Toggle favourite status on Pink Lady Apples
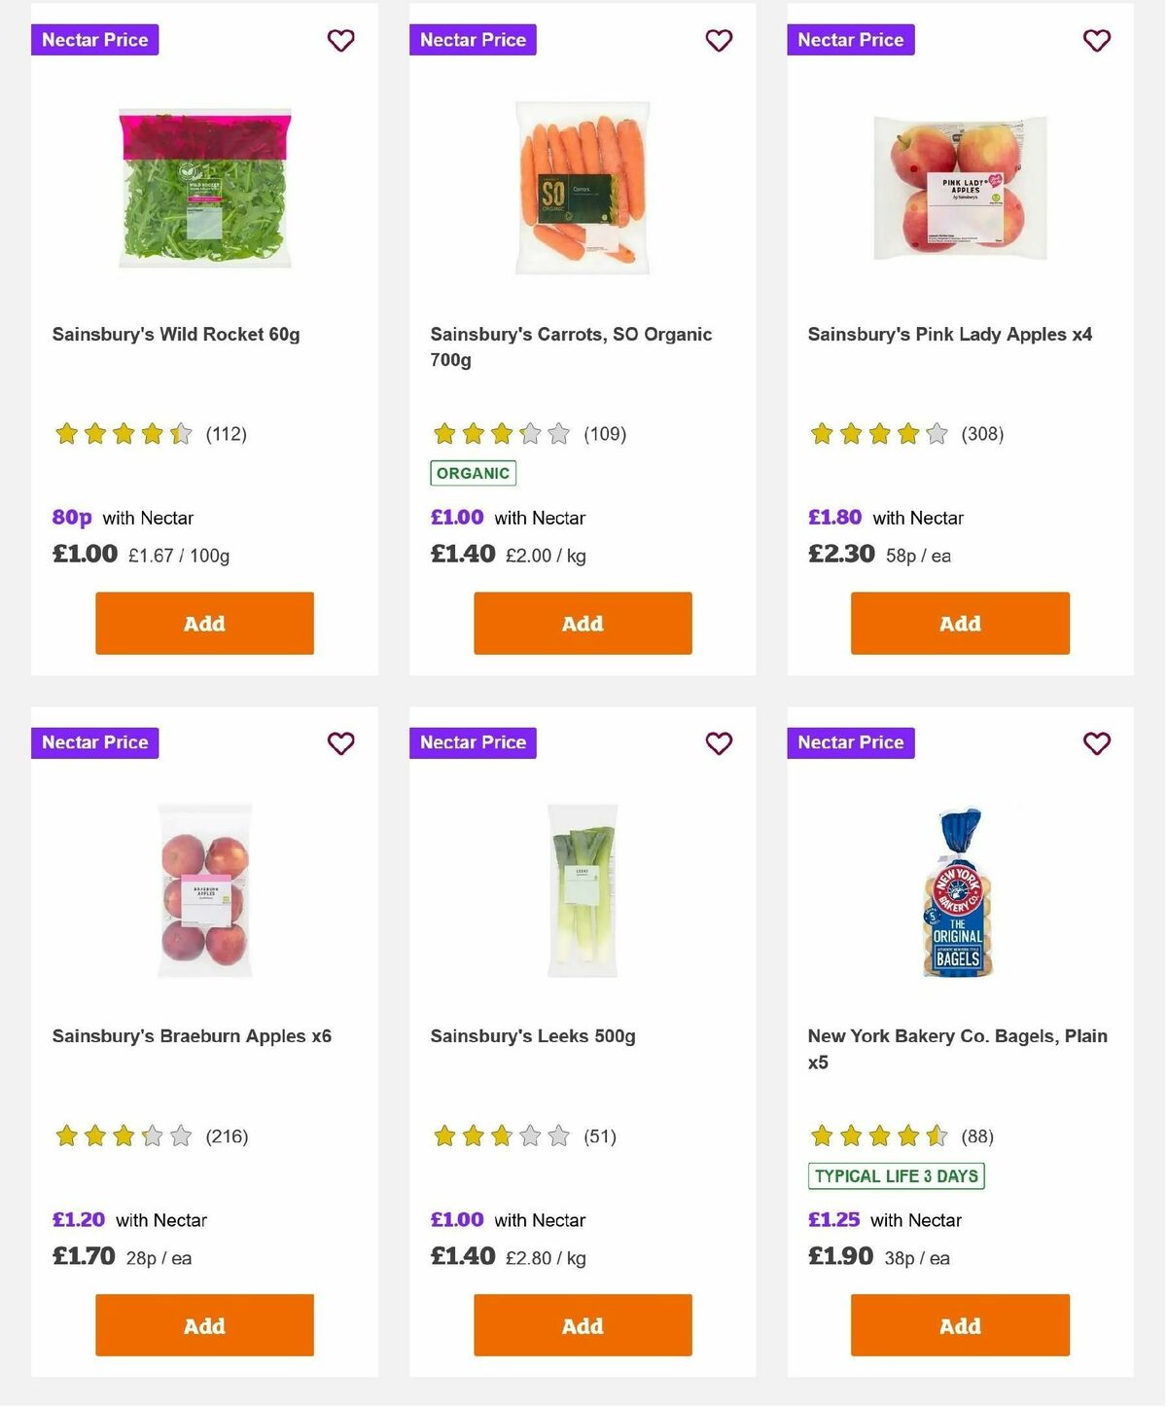The image size is (1167, 1407). (x=1096, y=40)
